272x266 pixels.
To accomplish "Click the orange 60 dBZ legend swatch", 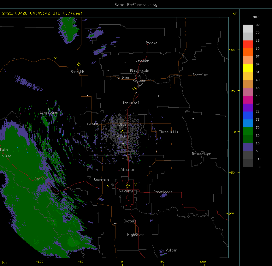I will tap(248, 52).
